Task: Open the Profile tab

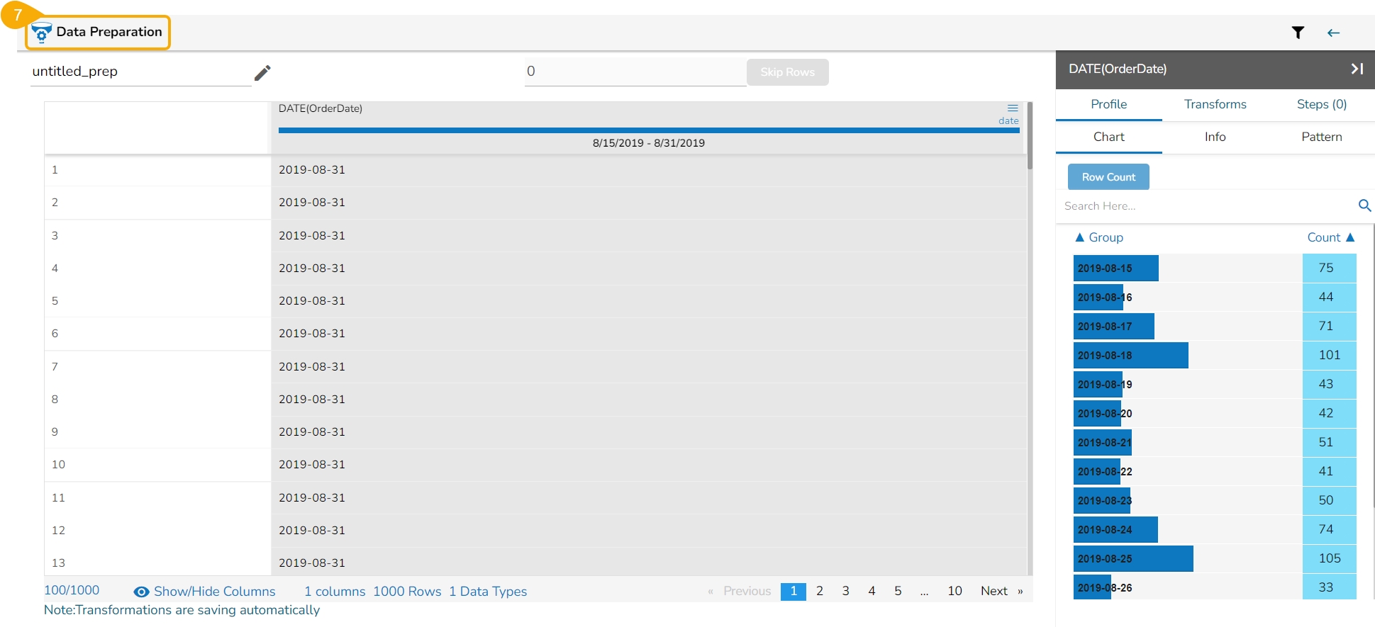Action: click(1109, 104)
